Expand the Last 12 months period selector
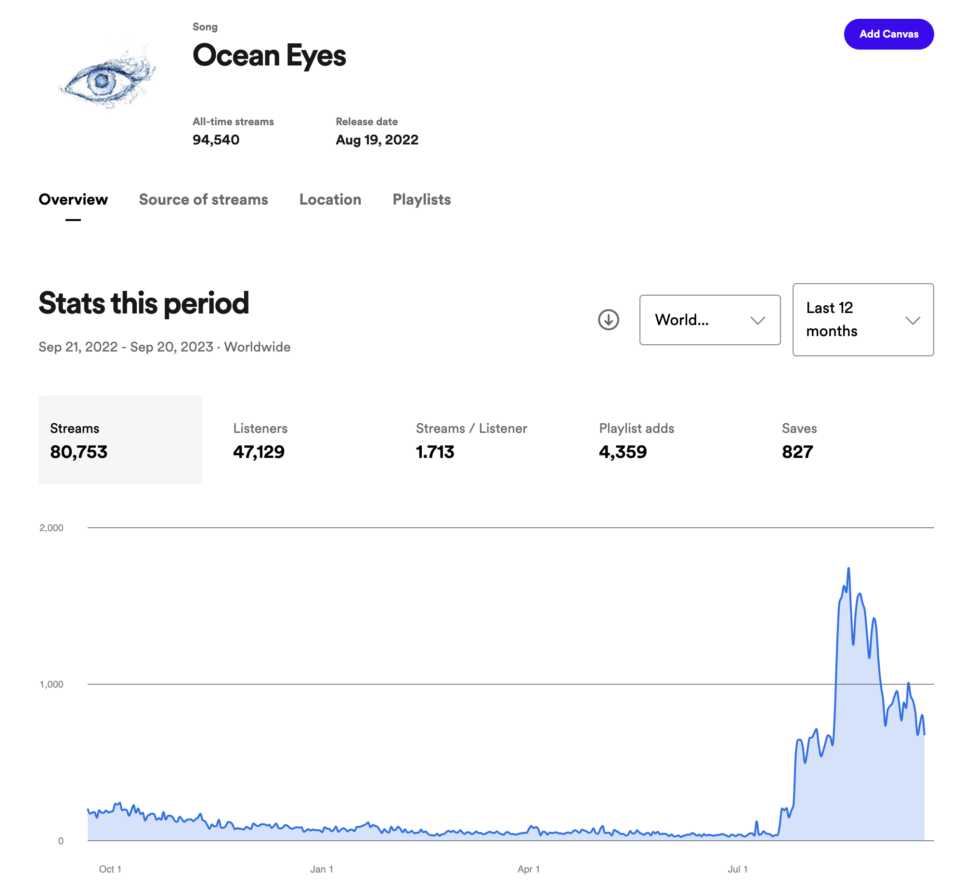964x886 pixels. pos(863,320)
